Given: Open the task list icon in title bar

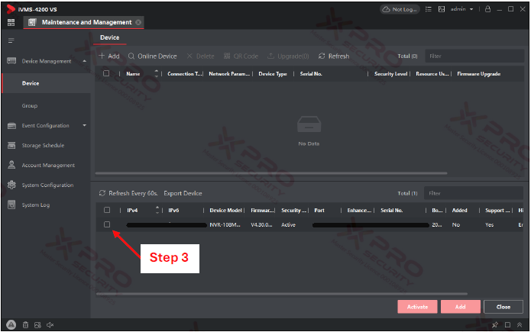Looking at the screenshot, I should pyautogui.click(x=429, y=9).
